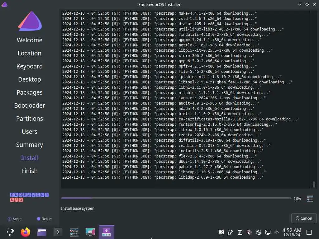Click the show desktop icon
This screenshot has width=319, height=239.
coord(309,232)
